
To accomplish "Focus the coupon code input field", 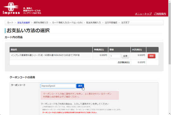I will tap(58, 86).
